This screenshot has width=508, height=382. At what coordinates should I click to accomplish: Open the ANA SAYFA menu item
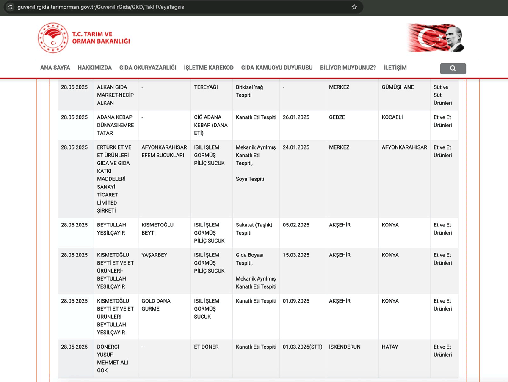(55, 68)
